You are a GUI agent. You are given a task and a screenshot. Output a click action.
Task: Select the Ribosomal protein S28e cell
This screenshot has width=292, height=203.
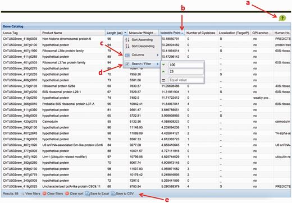click(x=59, y=86)
